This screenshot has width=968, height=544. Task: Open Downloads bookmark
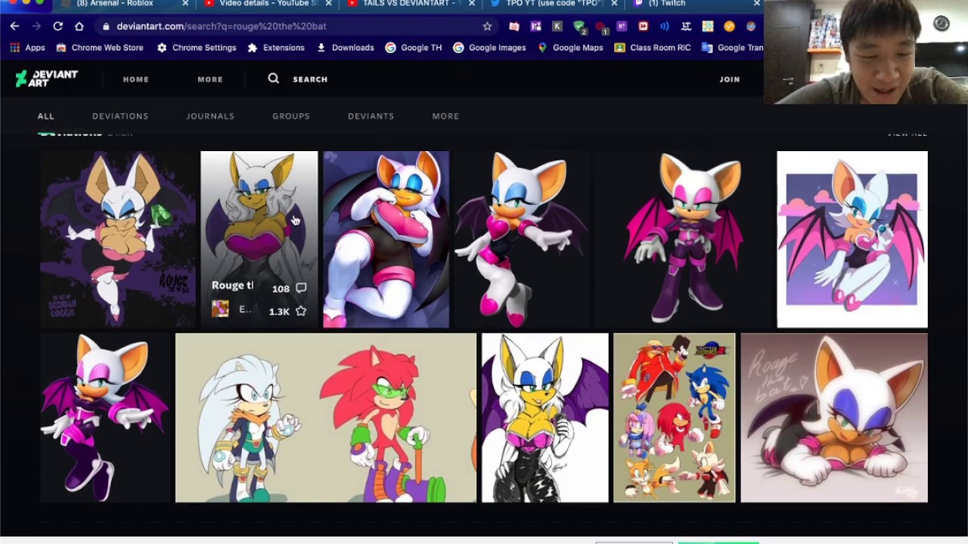click(x=346, y=48)
